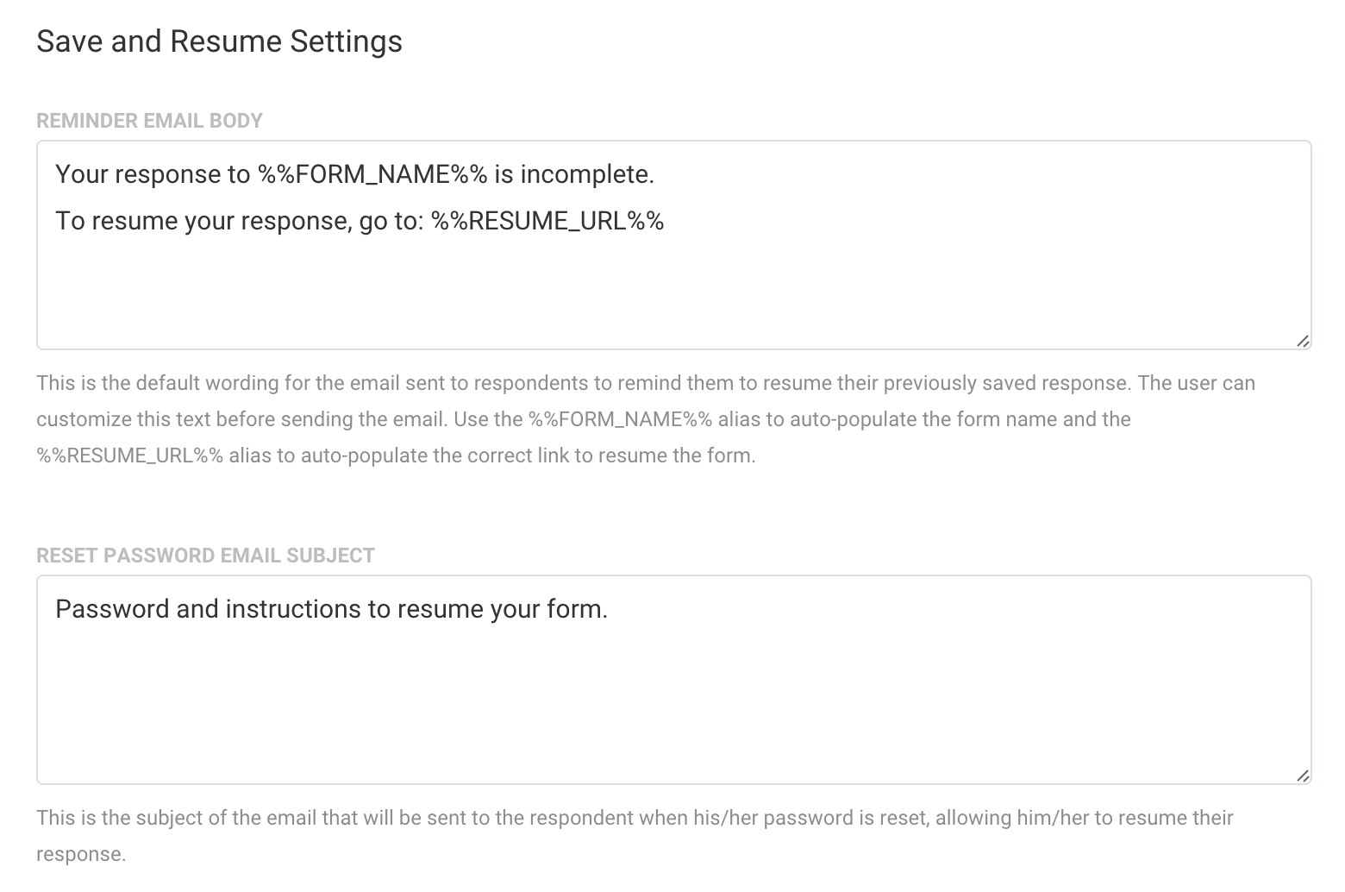
Task: Click the Save and Resume Settings heading
Action: tap(219, 41)
